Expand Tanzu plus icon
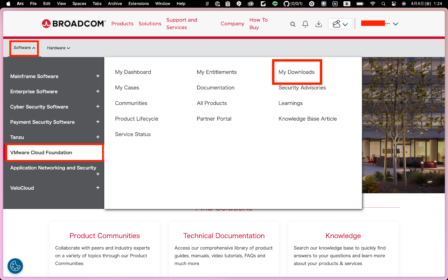 pos(98,137)
